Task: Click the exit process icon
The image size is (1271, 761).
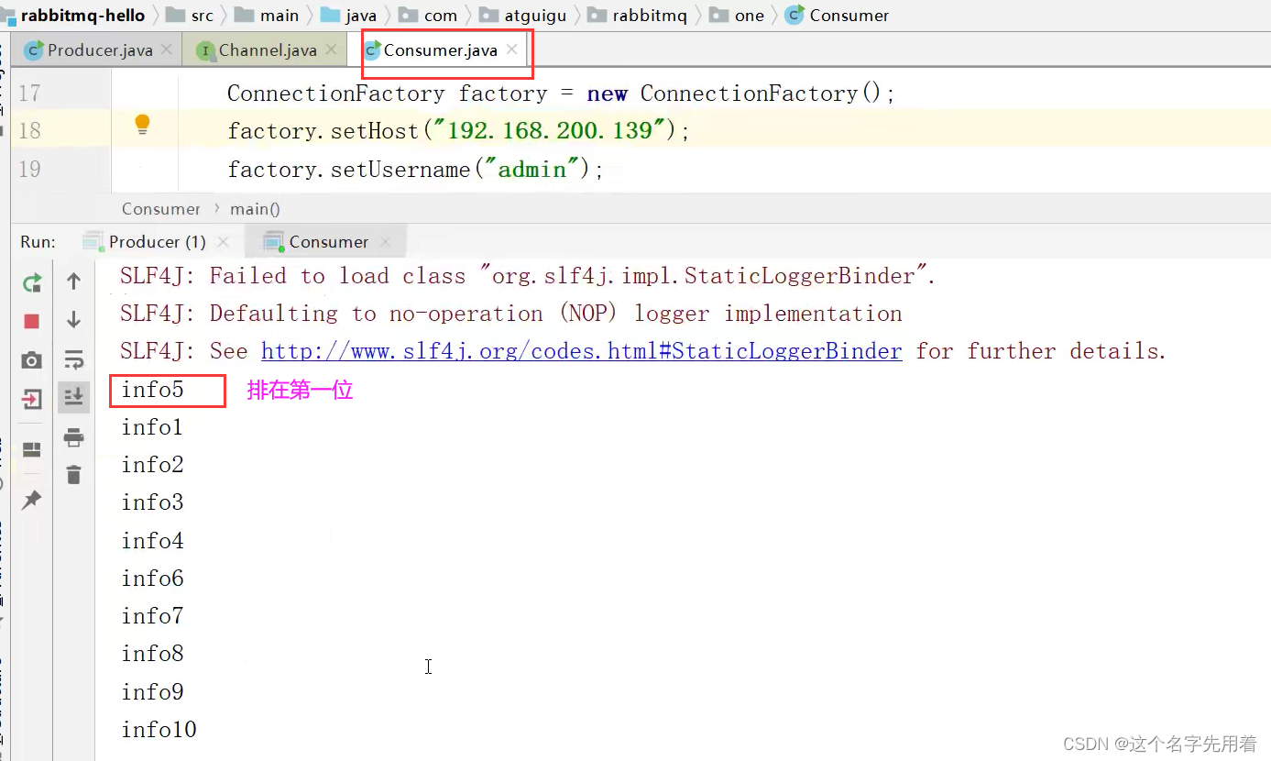Action: [32, 399]
